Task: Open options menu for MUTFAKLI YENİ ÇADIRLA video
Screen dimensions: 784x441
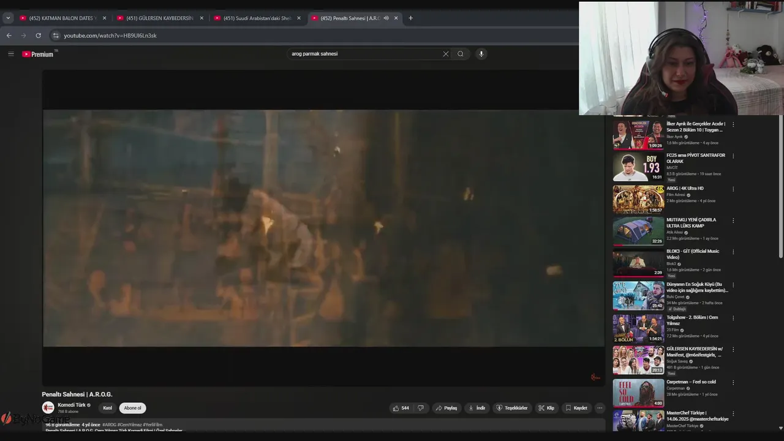Action: click(733, 220)
